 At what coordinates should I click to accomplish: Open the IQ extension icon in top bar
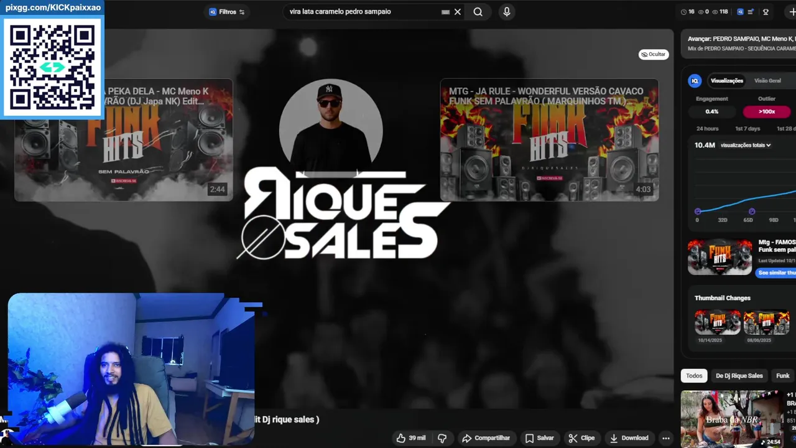(740, 12)
